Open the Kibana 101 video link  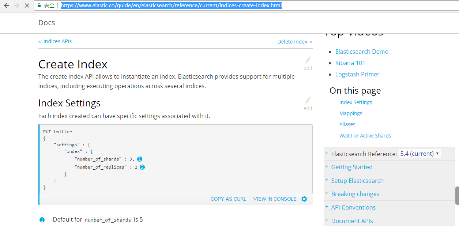click(x=350, y=63)
